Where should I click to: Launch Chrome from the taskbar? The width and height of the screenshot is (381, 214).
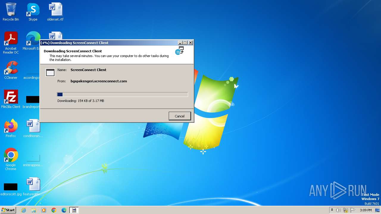point(54,210)
